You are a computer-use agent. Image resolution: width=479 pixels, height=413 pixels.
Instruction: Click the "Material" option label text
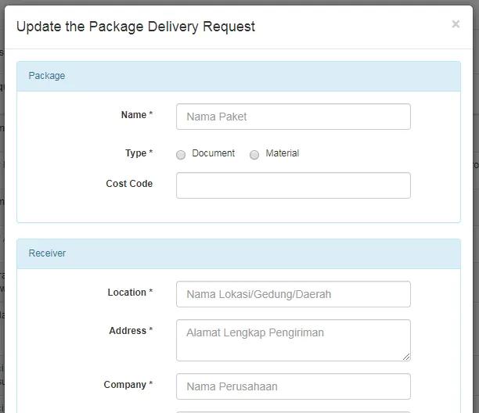pyautogui.click(x=282, y=153)
